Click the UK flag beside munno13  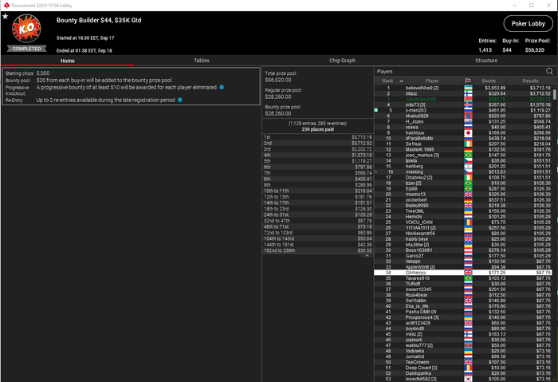tap(469, 195)
